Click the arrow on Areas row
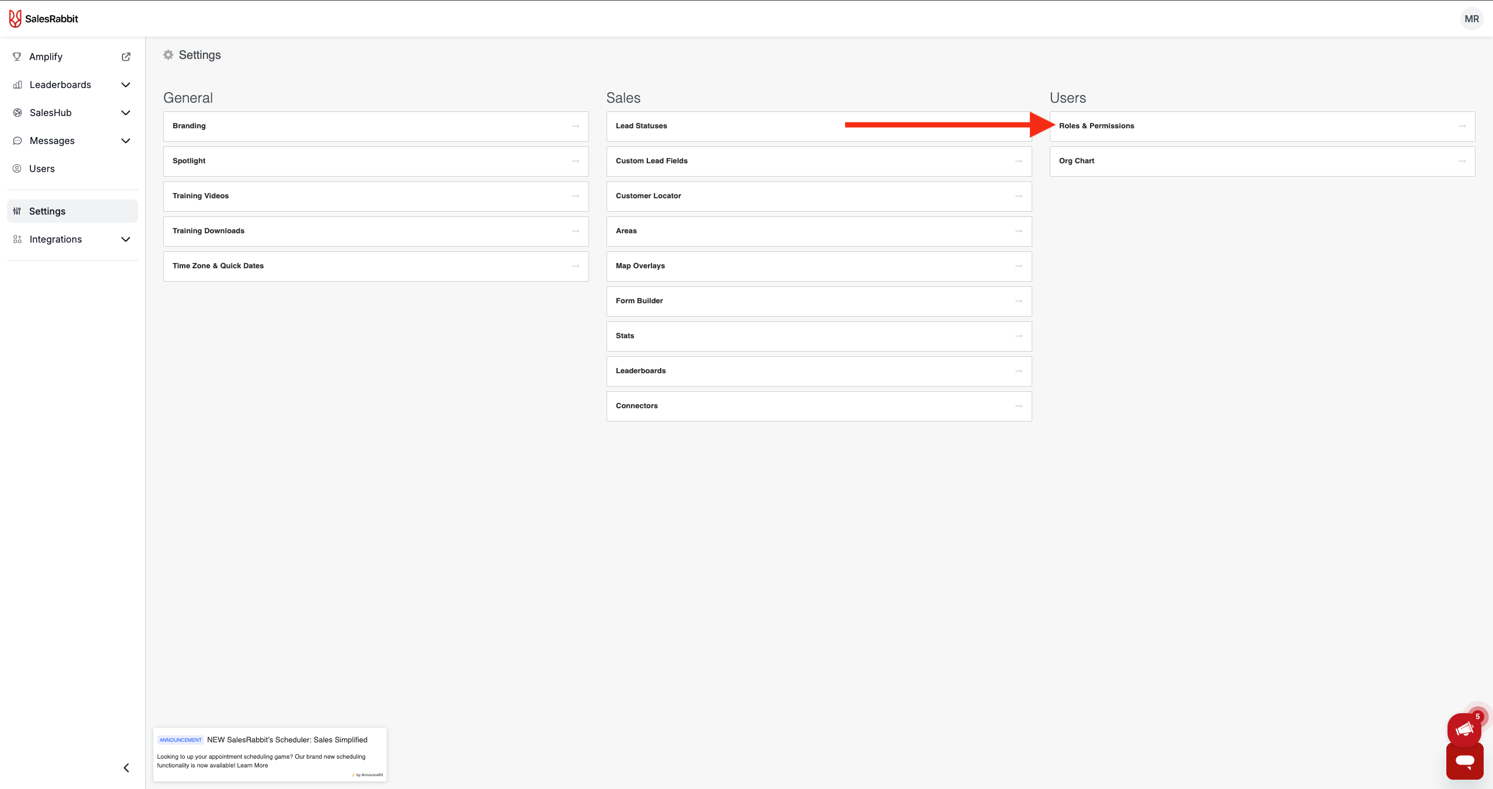Screen dimensions: 1493x789 (x=1019, y=231)
